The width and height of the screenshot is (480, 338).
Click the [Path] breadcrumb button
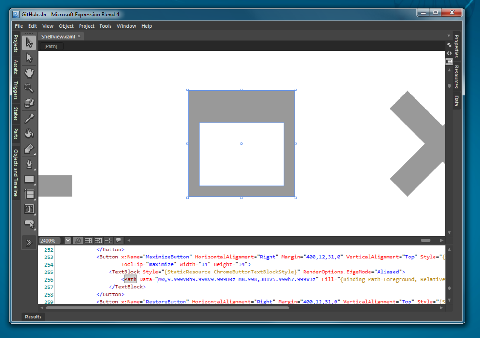pos(51,46)
